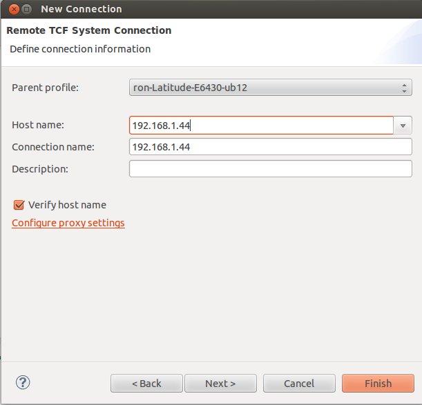The image size is (422, 405).
Task: Cancel the new connection wizard
Action: click(299, 384)
